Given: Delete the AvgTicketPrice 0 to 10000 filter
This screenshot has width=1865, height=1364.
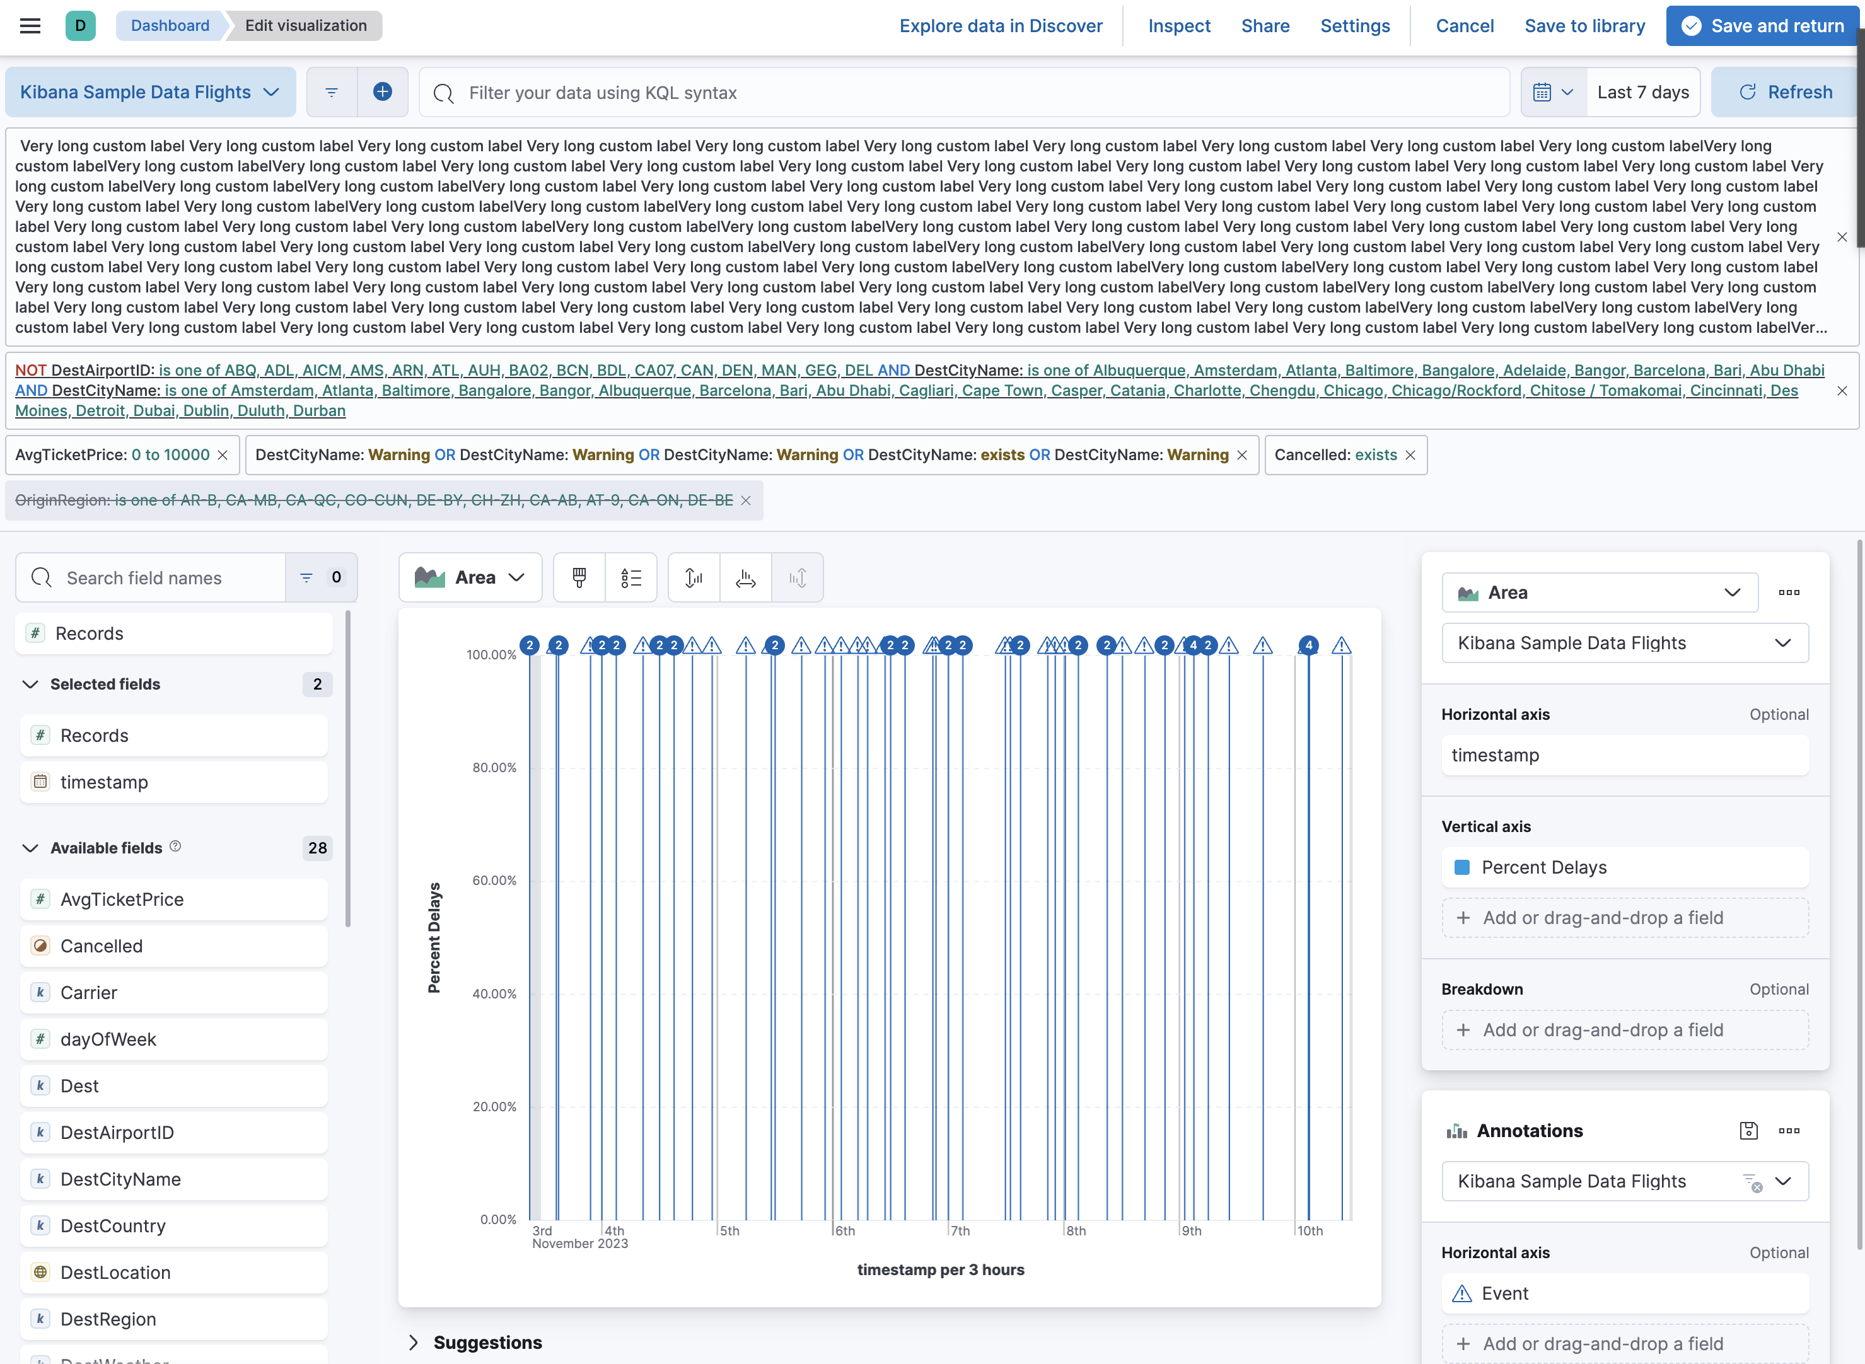Looking at the screenshot, I should coord(223,455).
